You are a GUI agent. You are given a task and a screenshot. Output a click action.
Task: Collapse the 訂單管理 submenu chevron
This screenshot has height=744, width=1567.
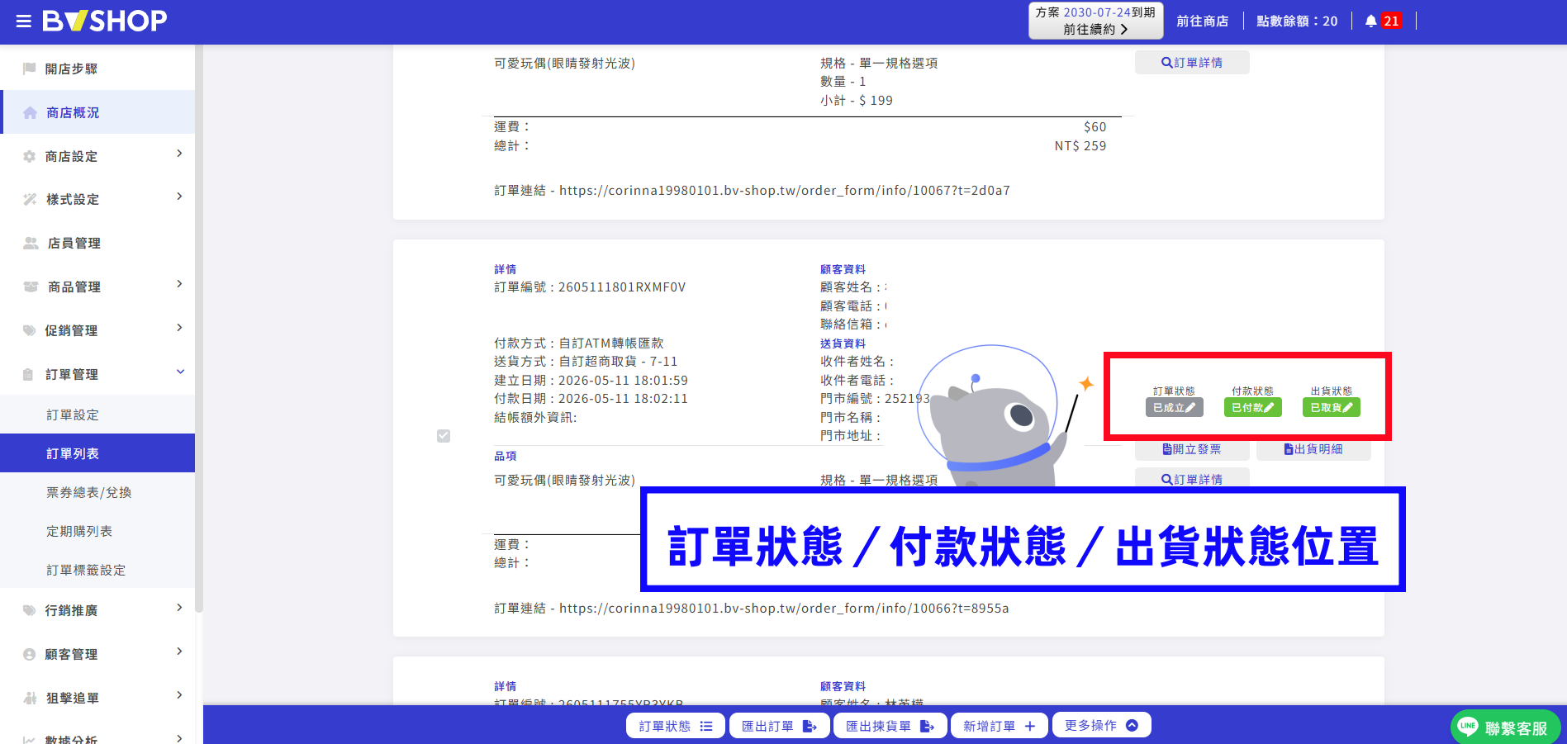coord(180,372)
